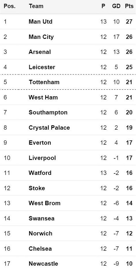
Task: Click Liverpool team name
Action: [x=42, y=158]
